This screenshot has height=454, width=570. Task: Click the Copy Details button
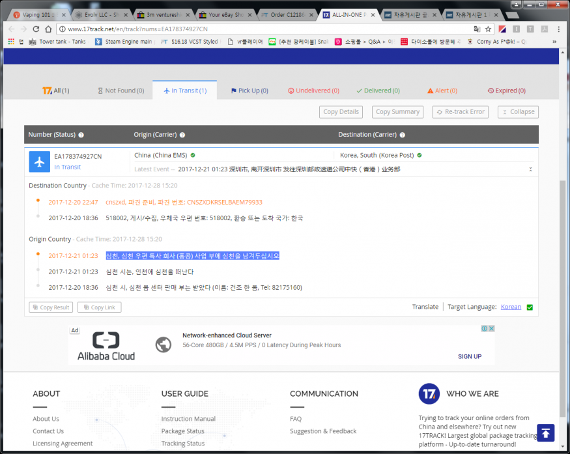(341, 112)
